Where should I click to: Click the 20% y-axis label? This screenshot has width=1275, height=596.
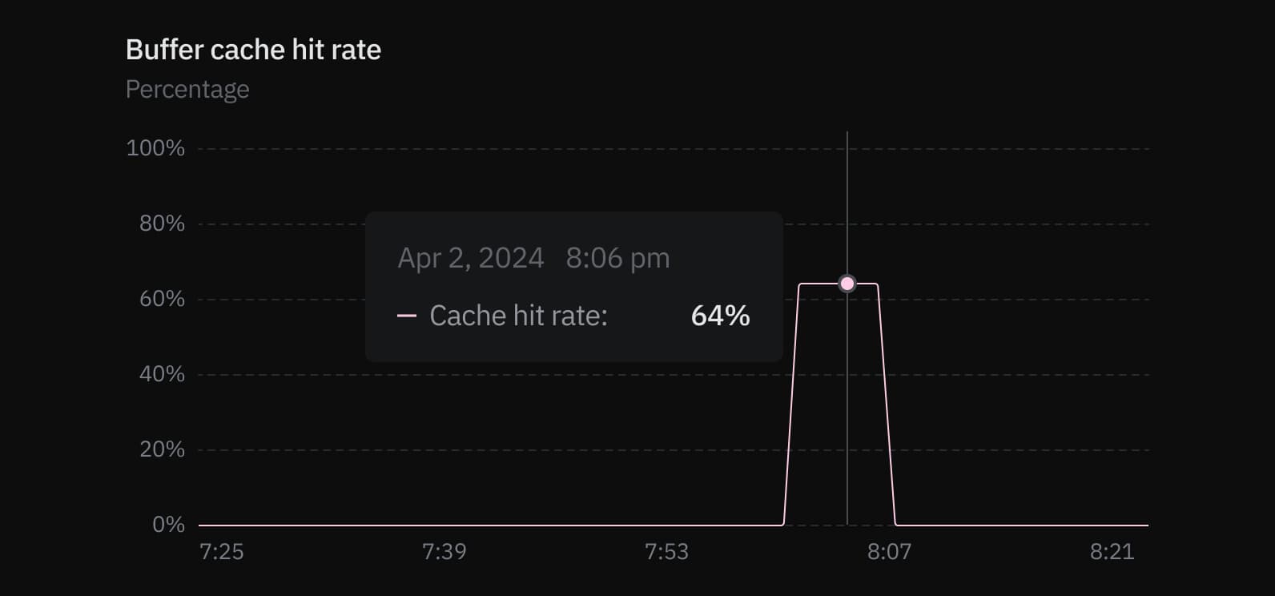point(162,449)
